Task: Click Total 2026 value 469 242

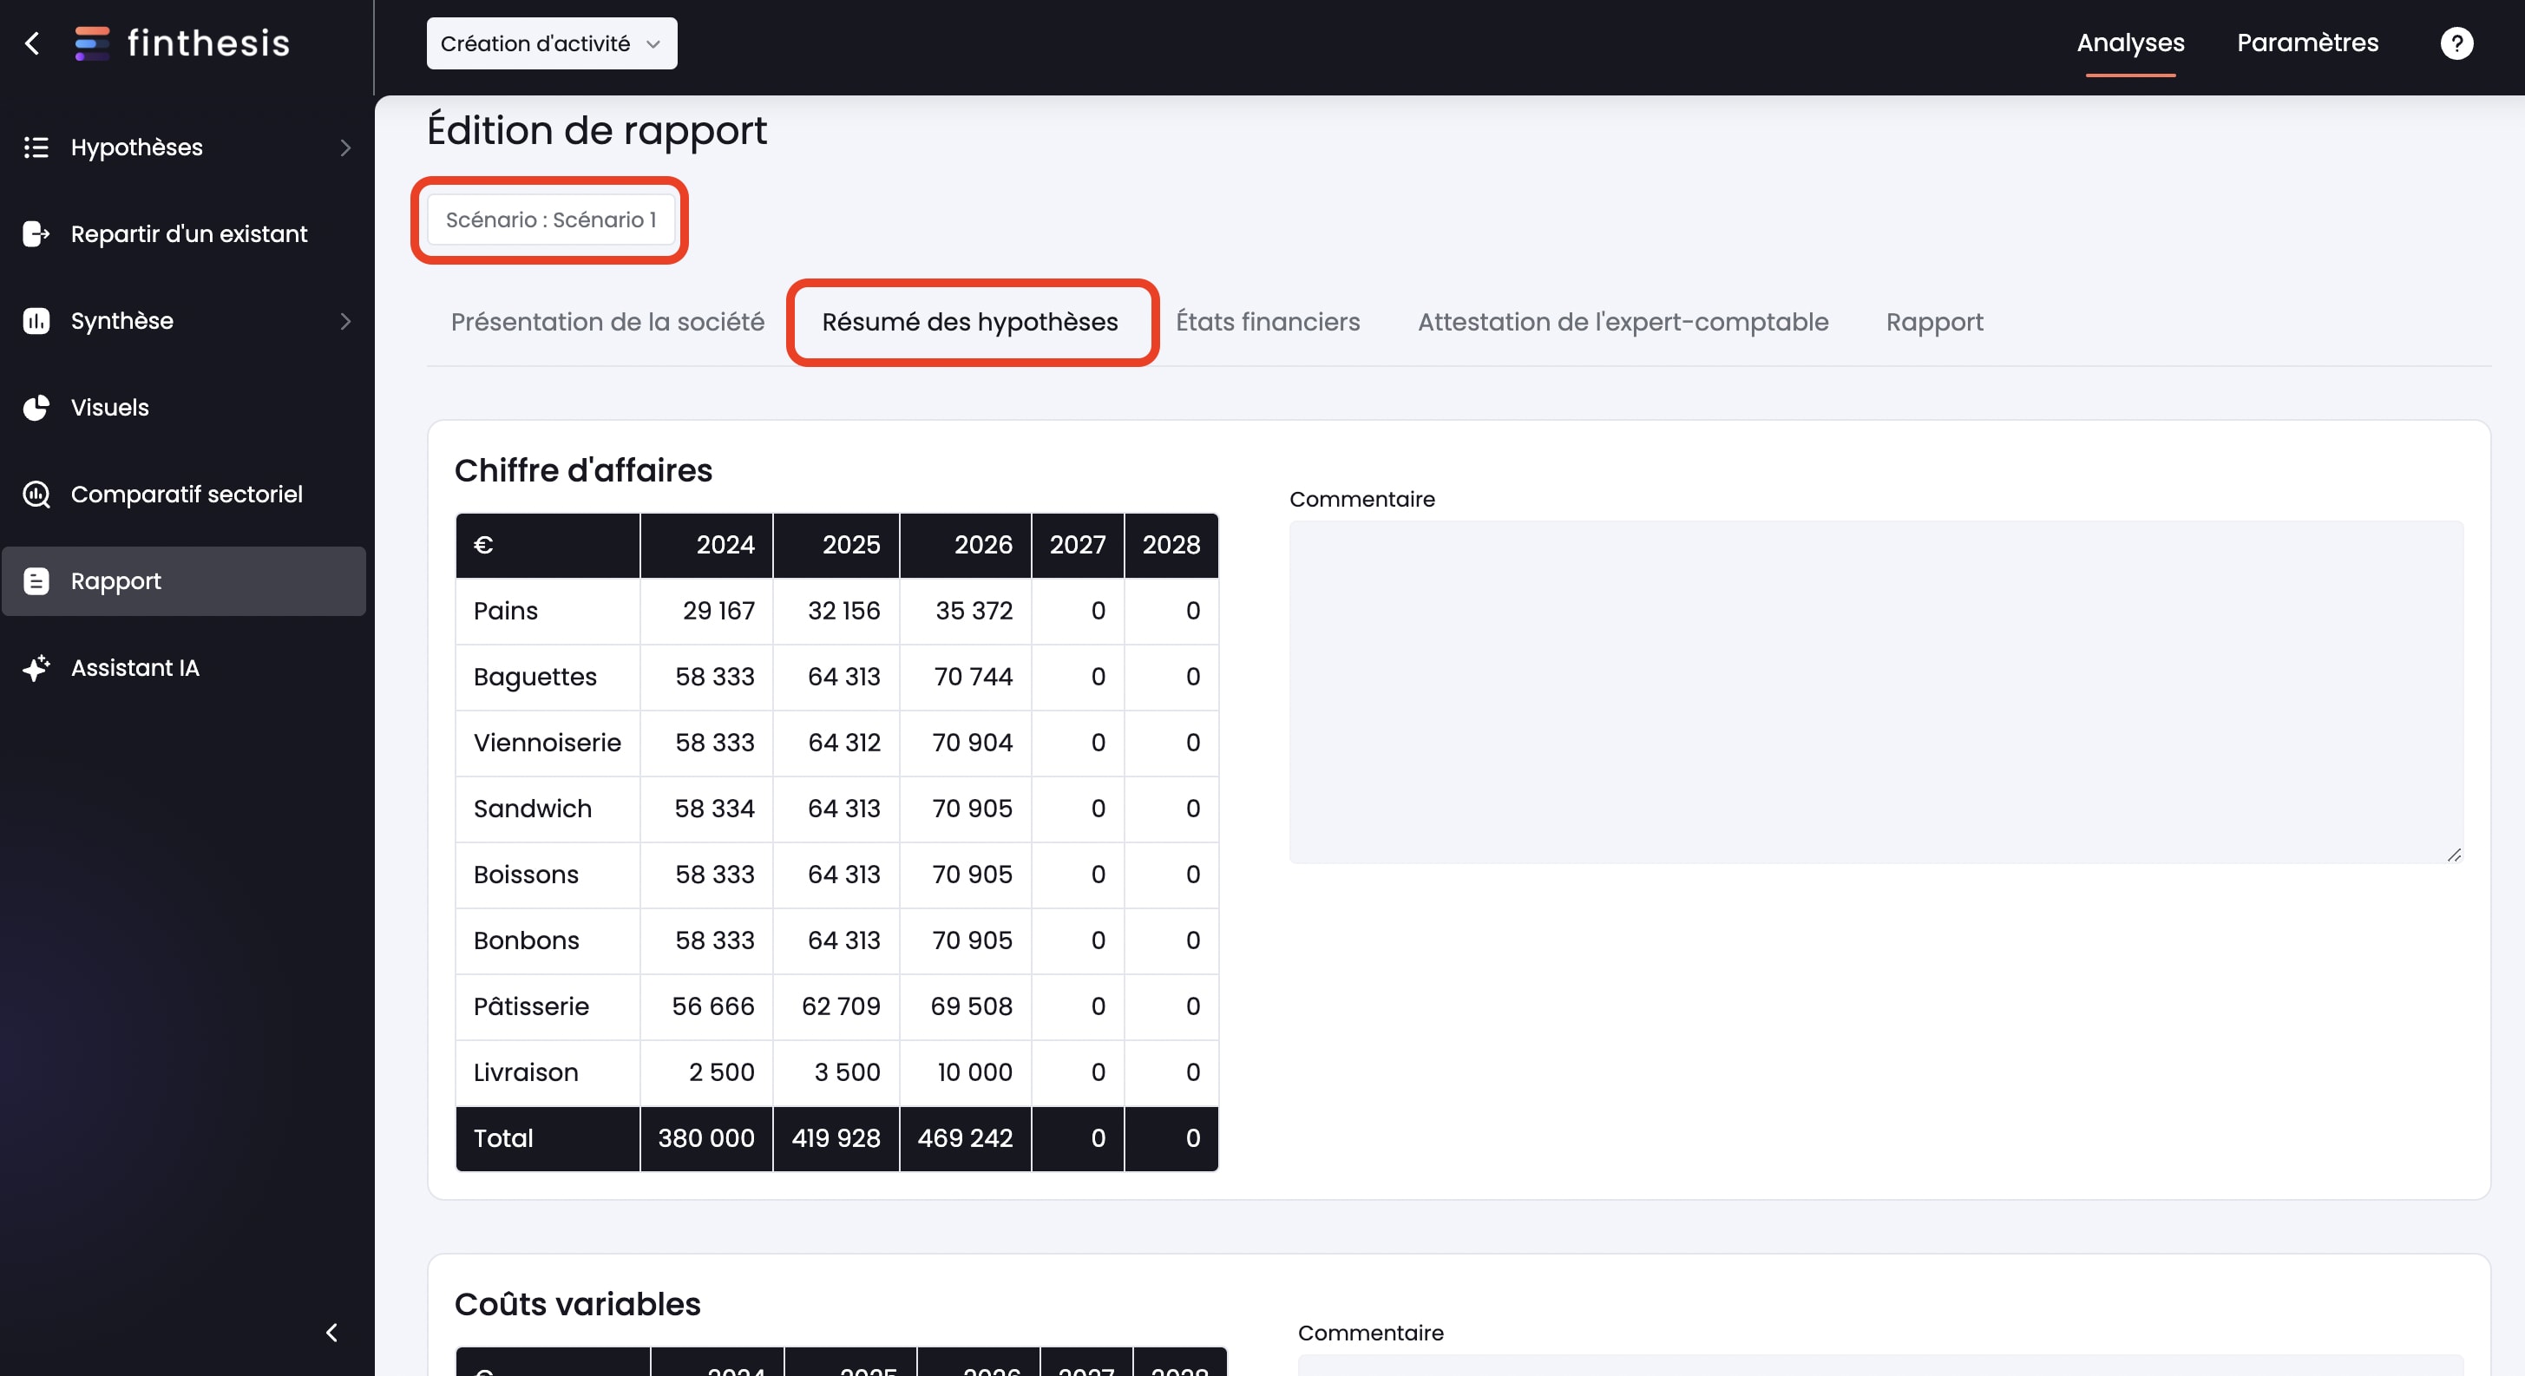Action: coord(966,1138)
